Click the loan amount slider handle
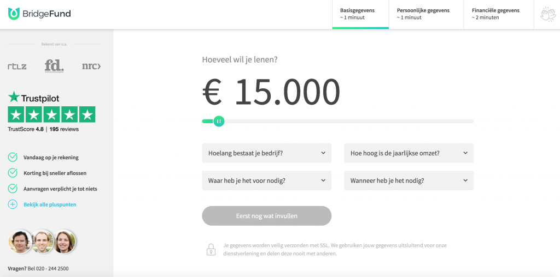Viewport: 560px width, 277px height. click(x=219, y=122)
